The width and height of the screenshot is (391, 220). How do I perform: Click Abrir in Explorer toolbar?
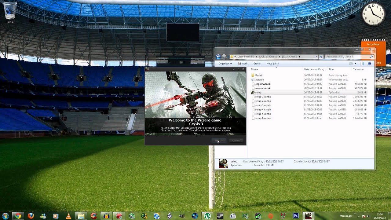[x=242, y=64]
